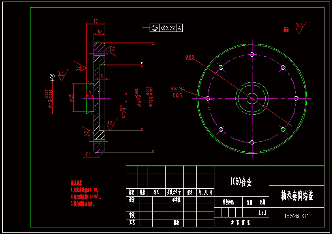Click the 17 width dimension text

coord(96,21)
